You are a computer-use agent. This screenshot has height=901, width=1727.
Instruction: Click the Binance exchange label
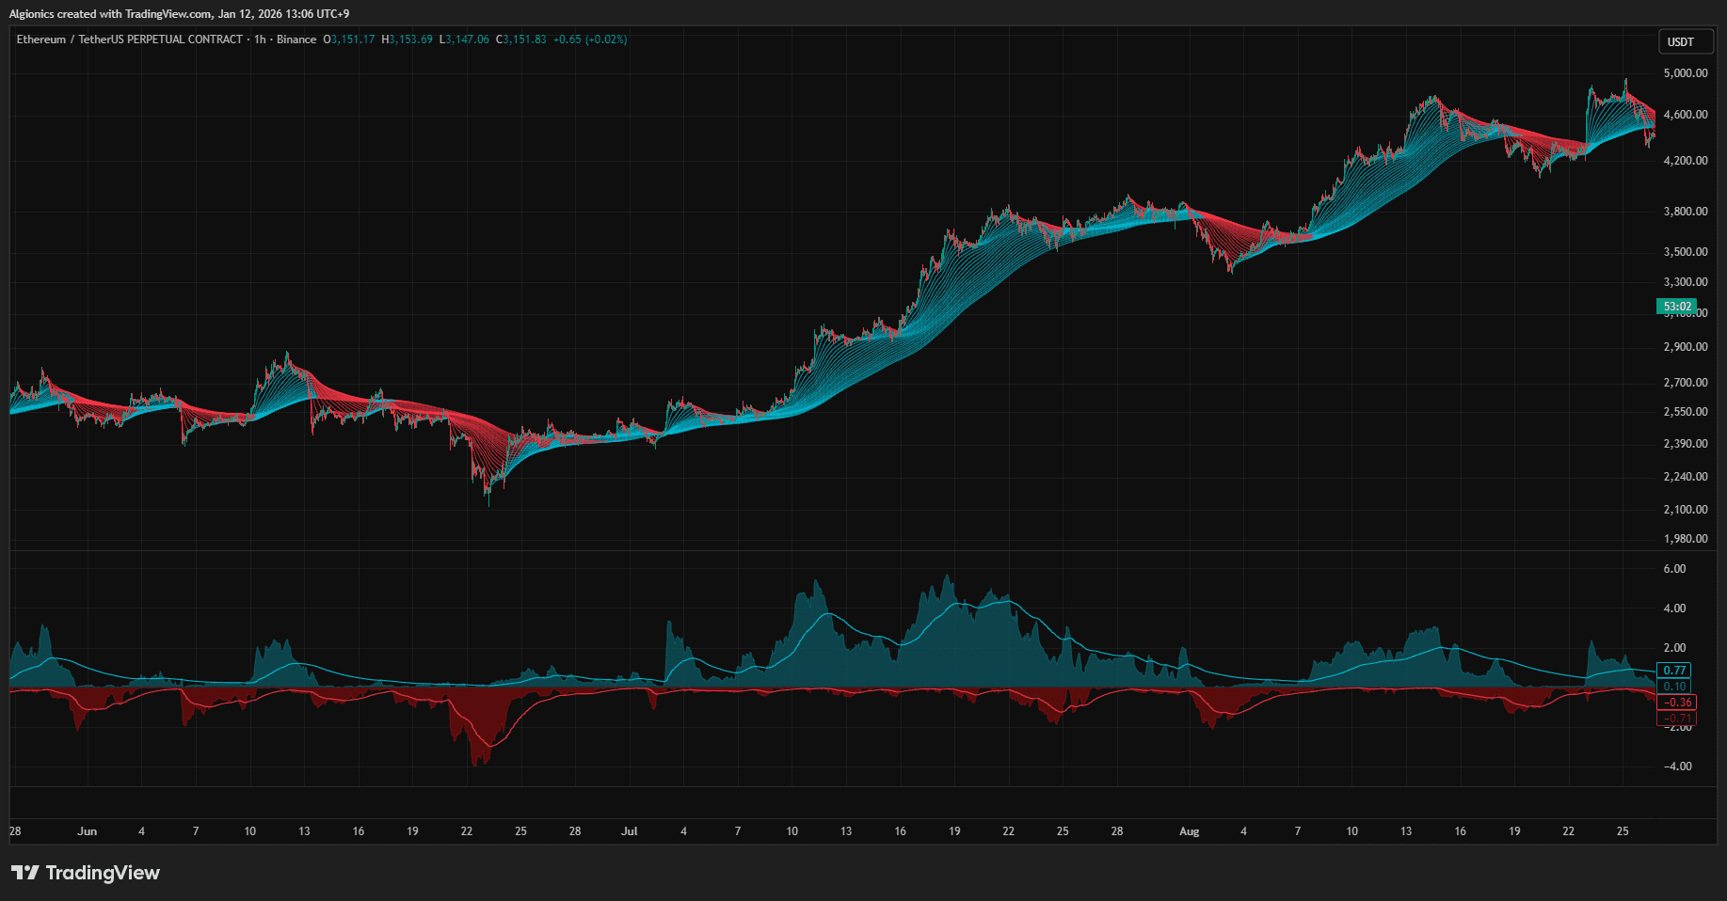296,40
